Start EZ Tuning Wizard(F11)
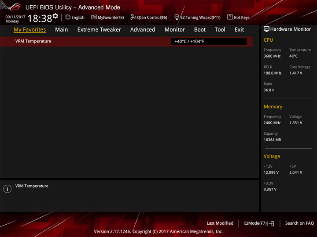317x237 pixels. 200,18
